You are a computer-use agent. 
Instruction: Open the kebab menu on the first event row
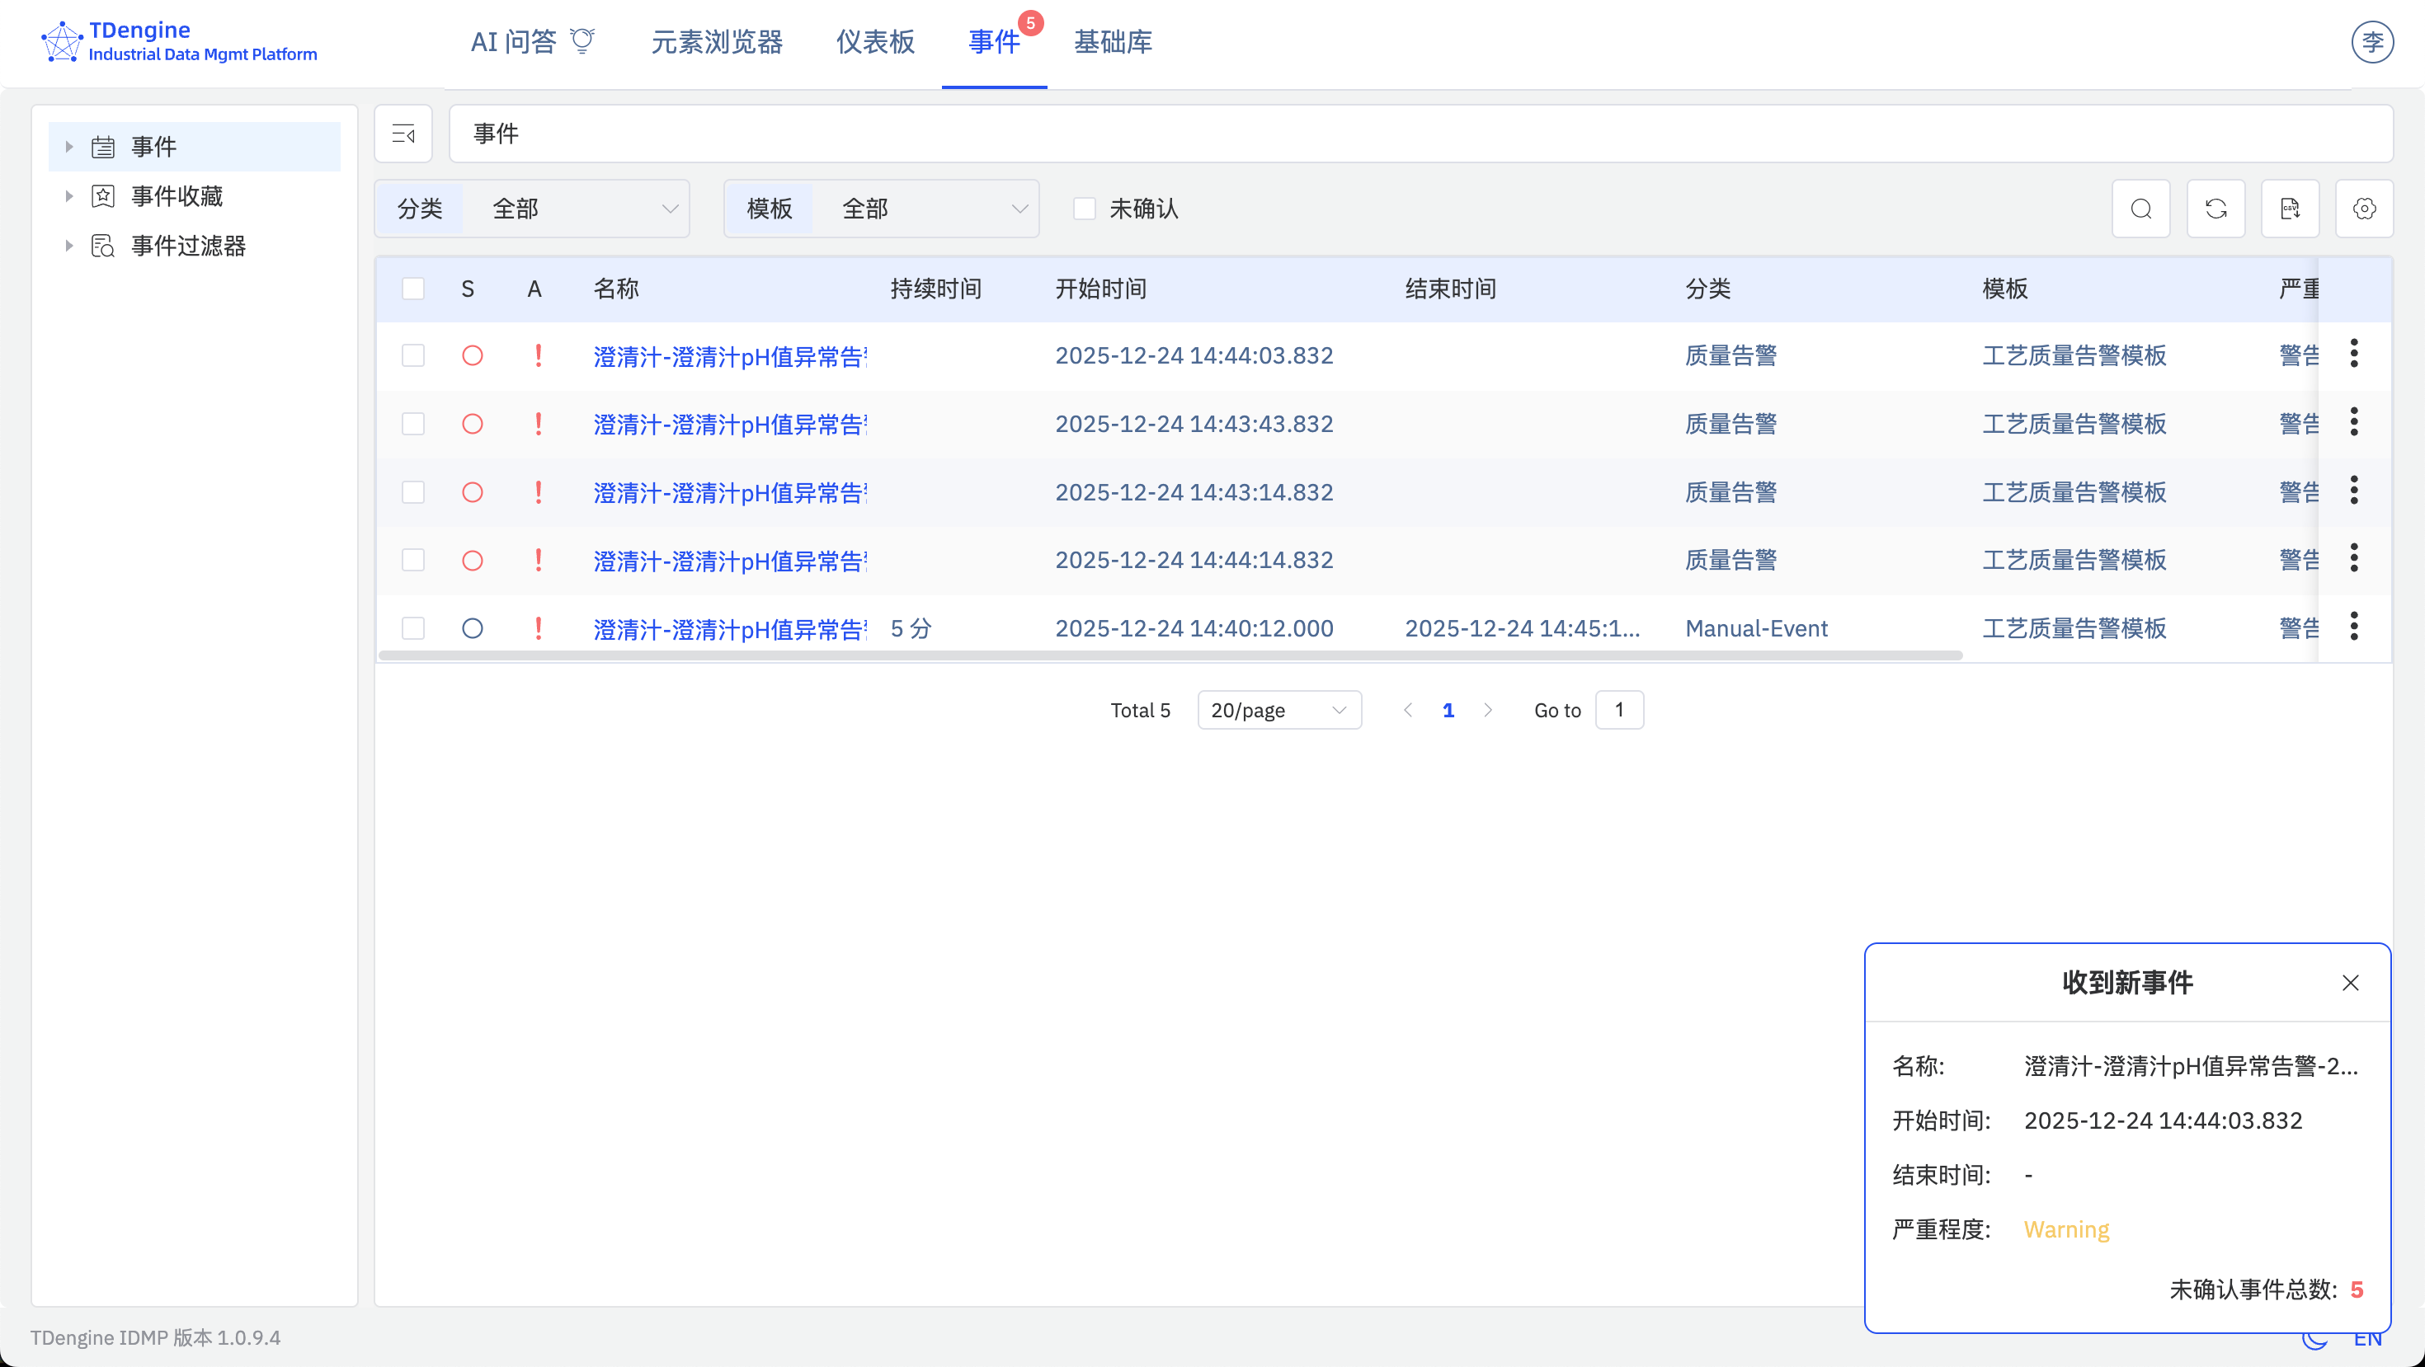click(x=2356, y=353)
